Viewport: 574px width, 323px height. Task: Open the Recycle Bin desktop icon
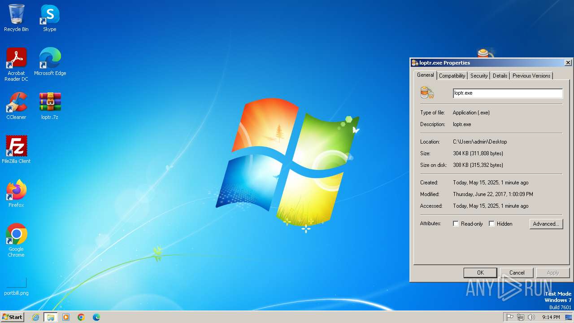pos(16,18)
